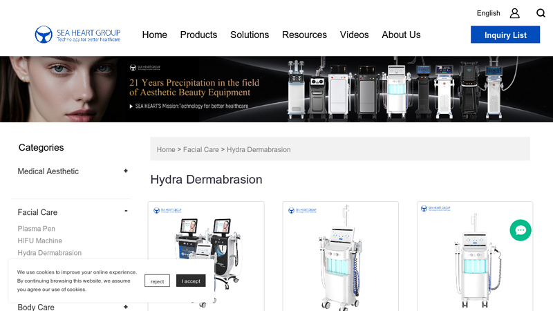Image resolution: width=553 pixels, height=311 pixels.
Task: Open the middle hydra machine product card
Action: click(340, 256)
